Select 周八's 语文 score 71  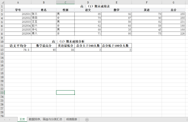(88, 34)
